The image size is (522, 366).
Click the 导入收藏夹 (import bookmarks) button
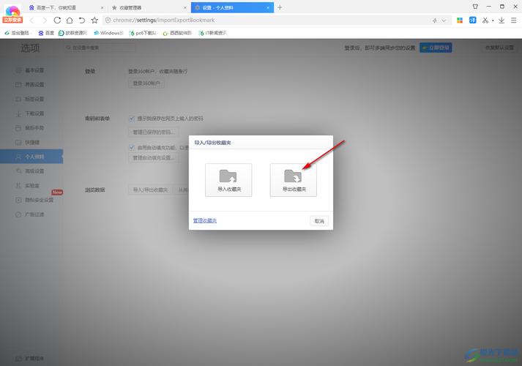[228, 180]
